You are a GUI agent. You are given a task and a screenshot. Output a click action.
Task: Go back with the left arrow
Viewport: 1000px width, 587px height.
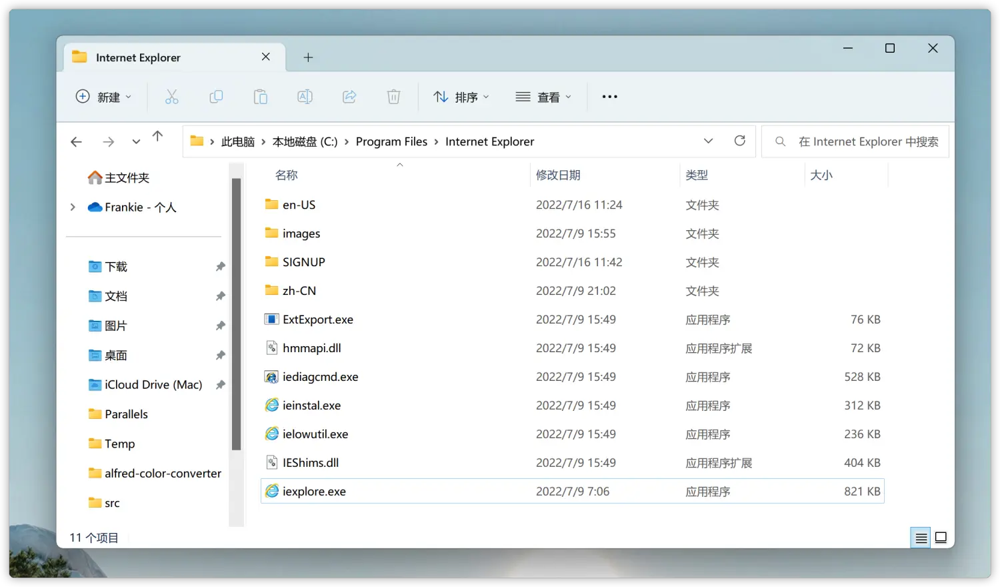tap(76, 141)
